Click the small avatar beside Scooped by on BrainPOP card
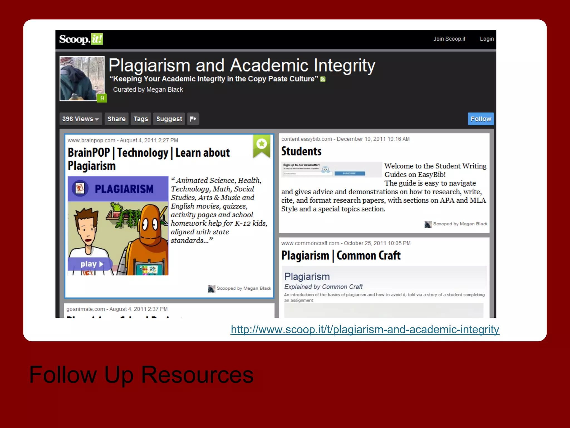570x428 pixels. click(x=212, y=289)
